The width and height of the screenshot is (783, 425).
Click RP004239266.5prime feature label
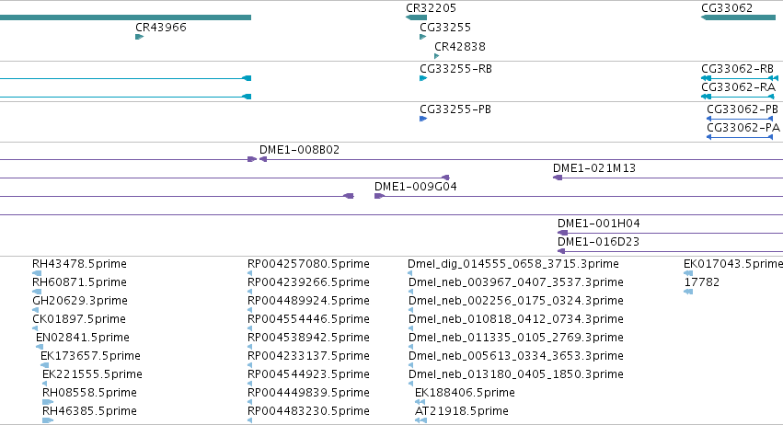pyautogui.click(x=308, y=282)
